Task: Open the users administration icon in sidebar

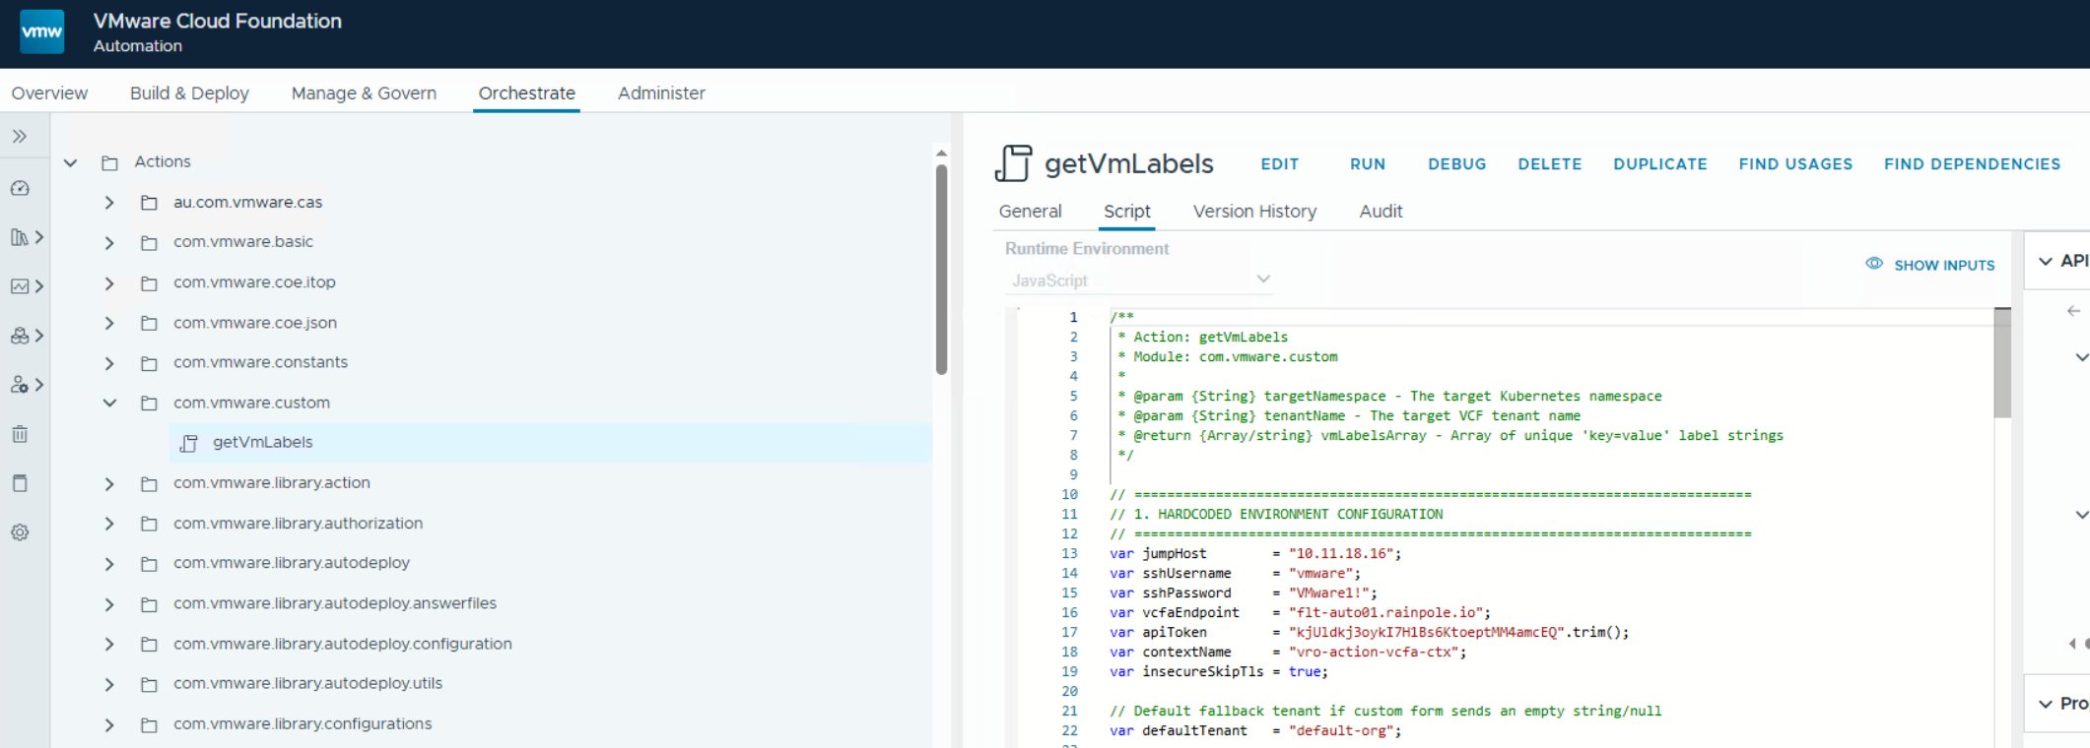Action: point(20,385)
